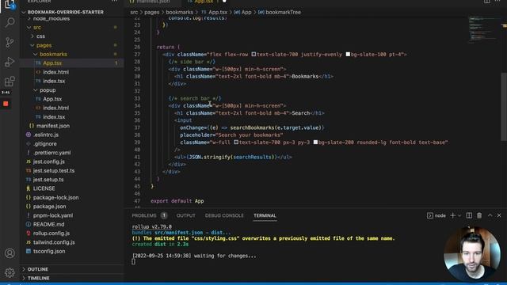Open the terminal launch profile dropdown
The height and width of the screenshot is (285, 507).
tap(459, 215)
